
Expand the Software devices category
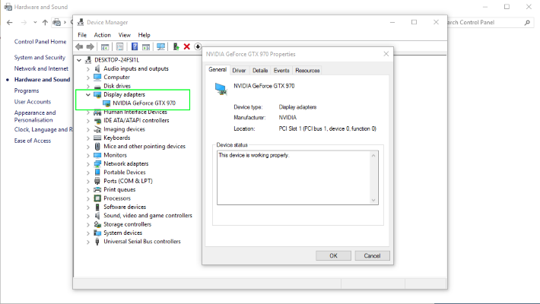pyautogui.click(x=88, y=207)
